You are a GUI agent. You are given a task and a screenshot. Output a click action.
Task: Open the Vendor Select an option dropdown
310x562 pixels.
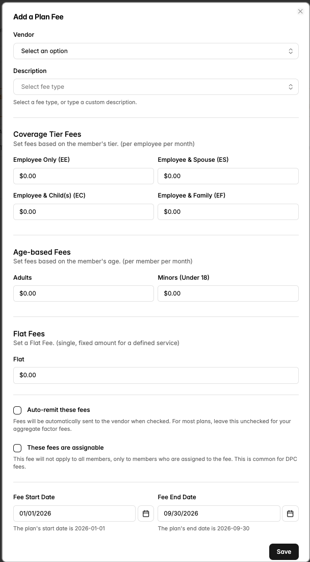156,51
